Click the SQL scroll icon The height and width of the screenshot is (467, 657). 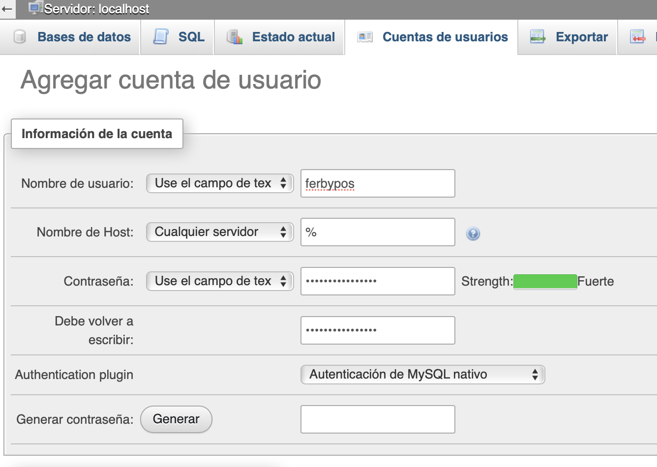161,37
